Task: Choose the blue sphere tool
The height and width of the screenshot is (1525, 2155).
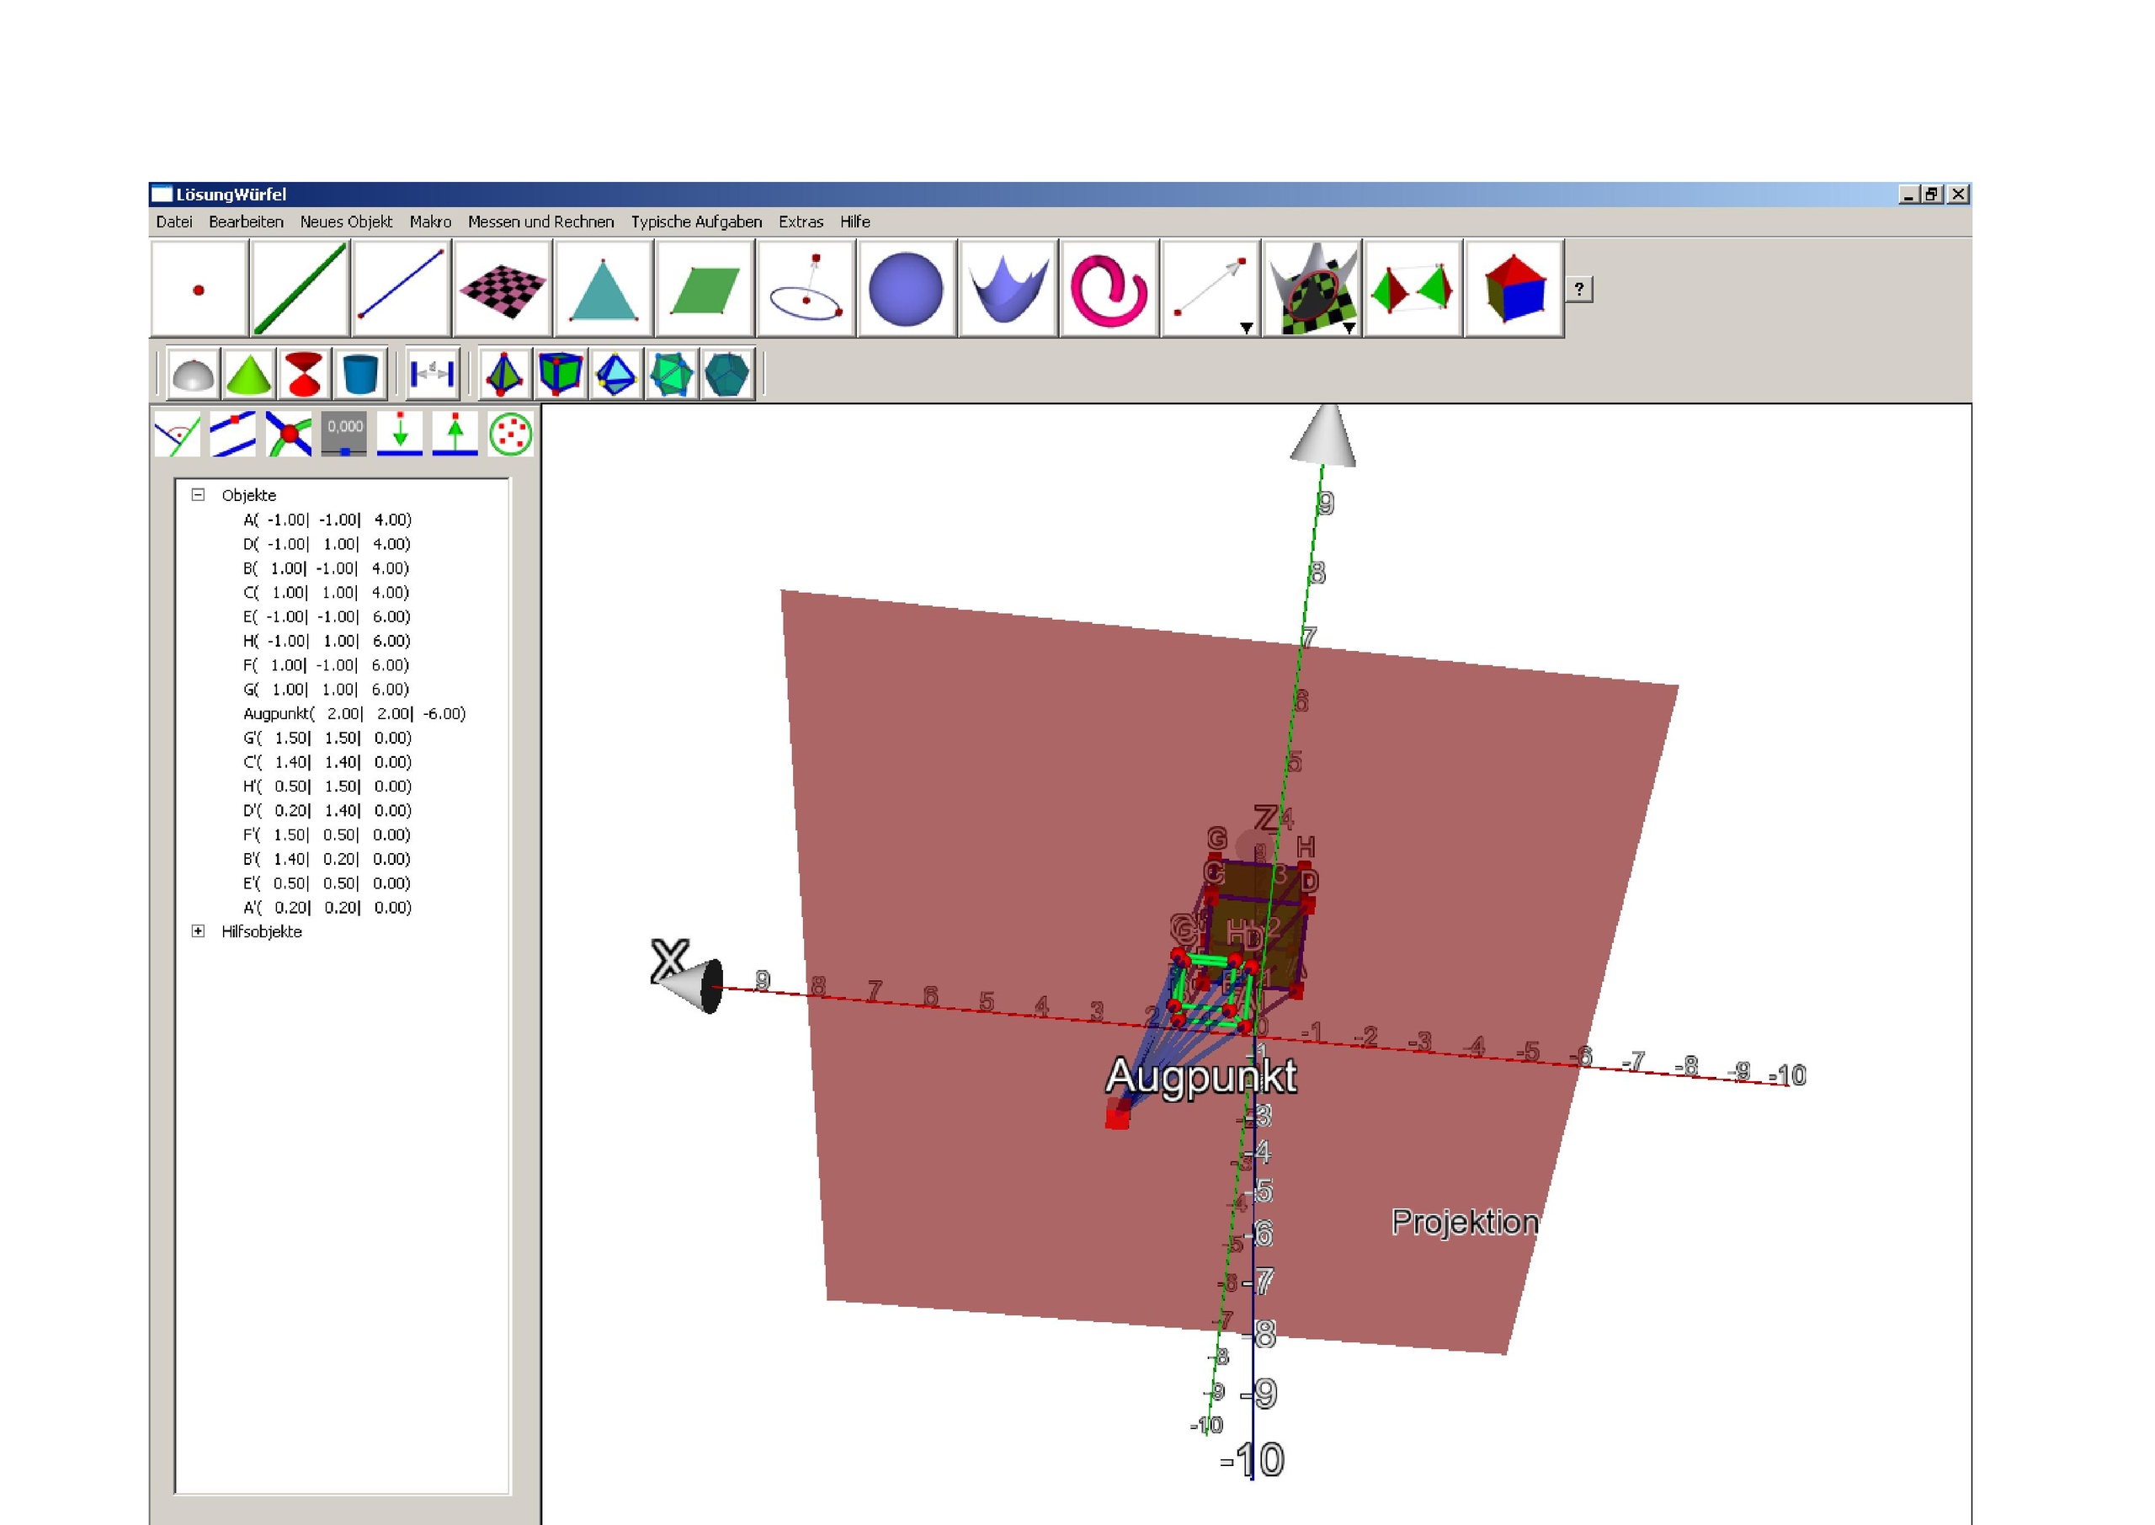Action: (x=906, y=288)
